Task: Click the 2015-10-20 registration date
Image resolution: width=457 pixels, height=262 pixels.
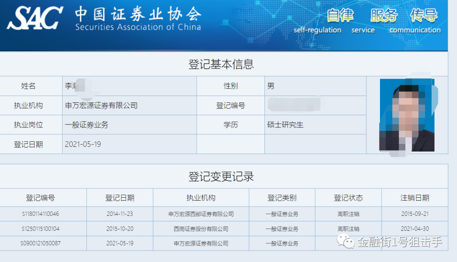Action: coord(120,229)
